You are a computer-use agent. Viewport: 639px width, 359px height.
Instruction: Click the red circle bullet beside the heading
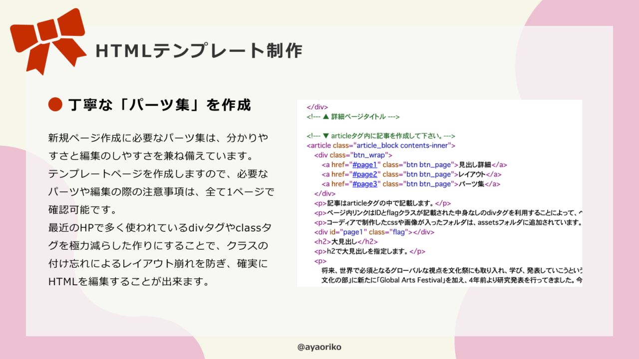pyautogui.click(x=55, y=105)
